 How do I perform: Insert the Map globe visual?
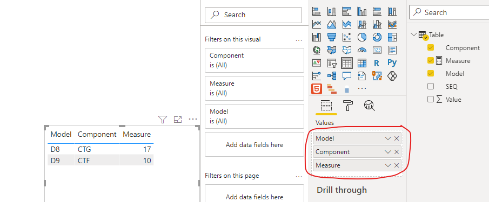[317, 50]
